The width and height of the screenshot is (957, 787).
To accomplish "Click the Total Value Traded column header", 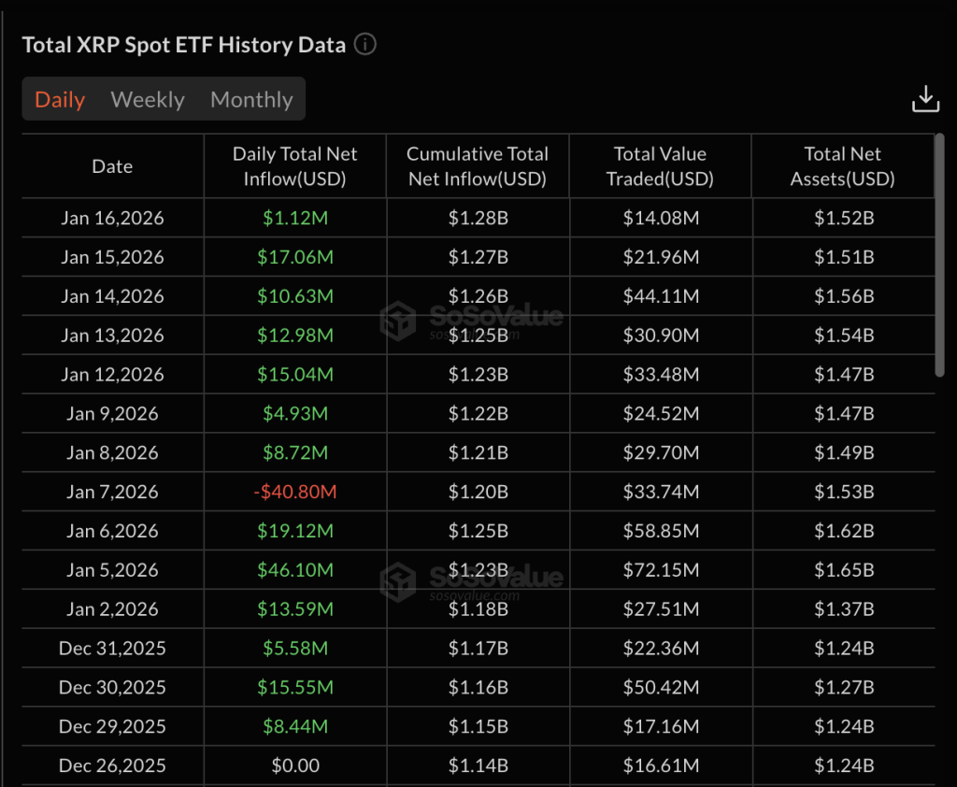I will [x=660, y=165].
